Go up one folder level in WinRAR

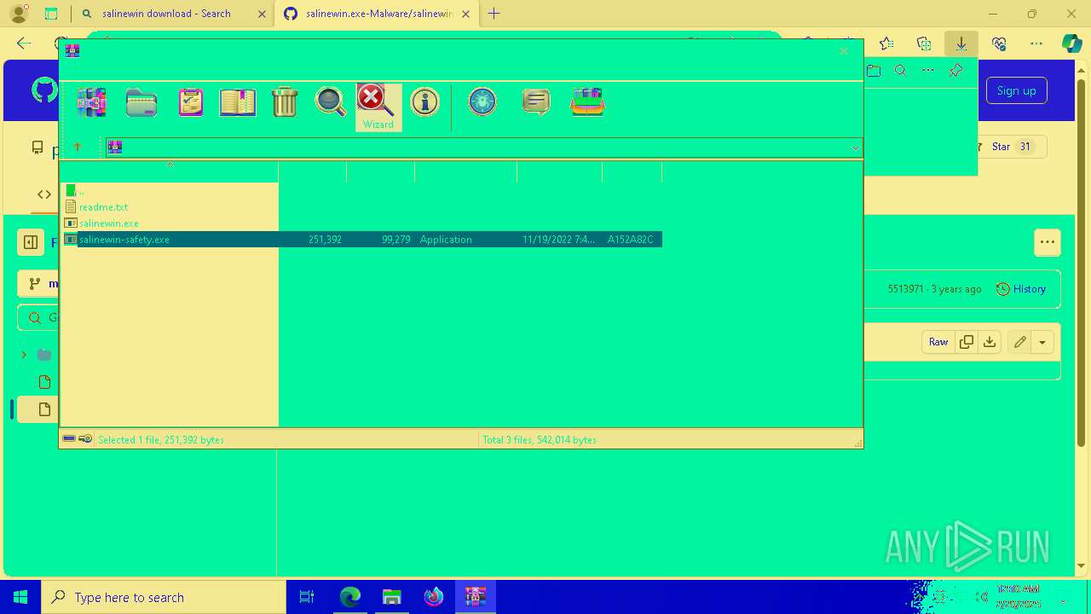click(x=78, y=148)
